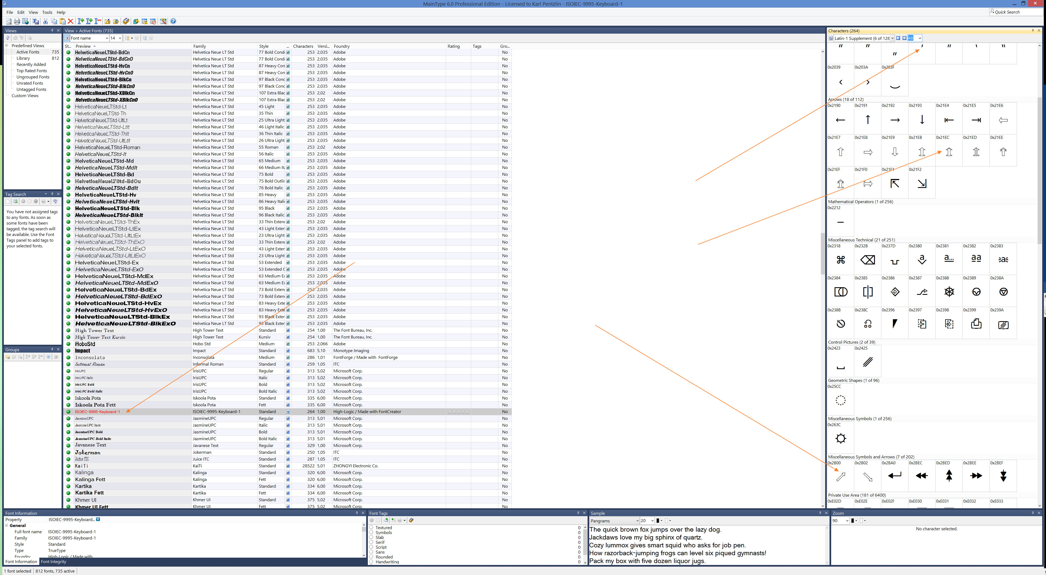The width and height of the screenshot is (1046, 575).
Task: Click the Cut scissors icon
Action: 46,21
